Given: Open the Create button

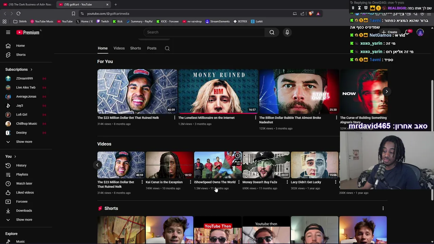Looking at the screenshot, I should click(x=389, y=32).
